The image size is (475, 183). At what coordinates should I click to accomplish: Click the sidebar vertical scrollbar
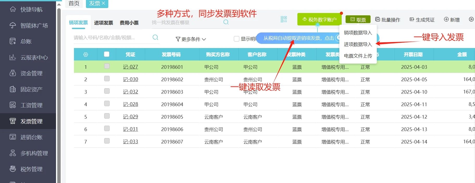pos(59,96)
